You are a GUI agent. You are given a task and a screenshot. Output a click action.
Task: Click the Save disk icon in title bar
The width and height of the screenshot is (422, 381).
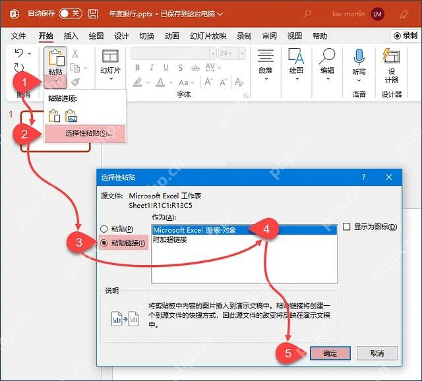[x=93, y=13]
